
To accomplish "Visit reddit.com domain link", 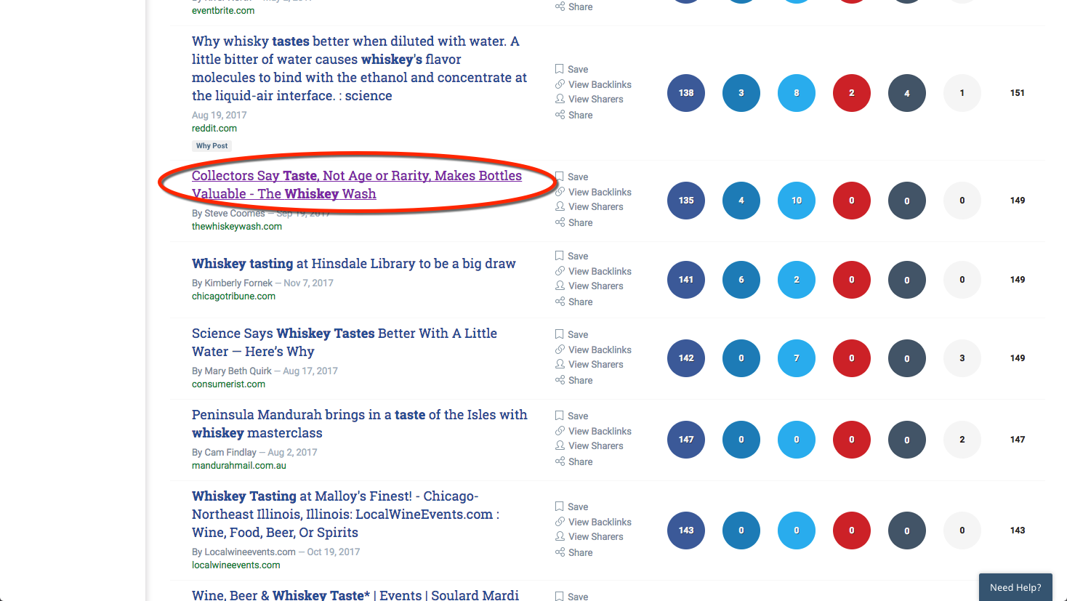I will click(214, 128).
